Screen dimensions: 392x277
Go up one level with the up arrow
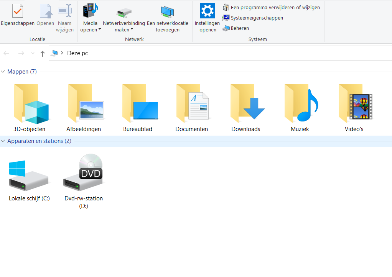click(x=43, y=53)
